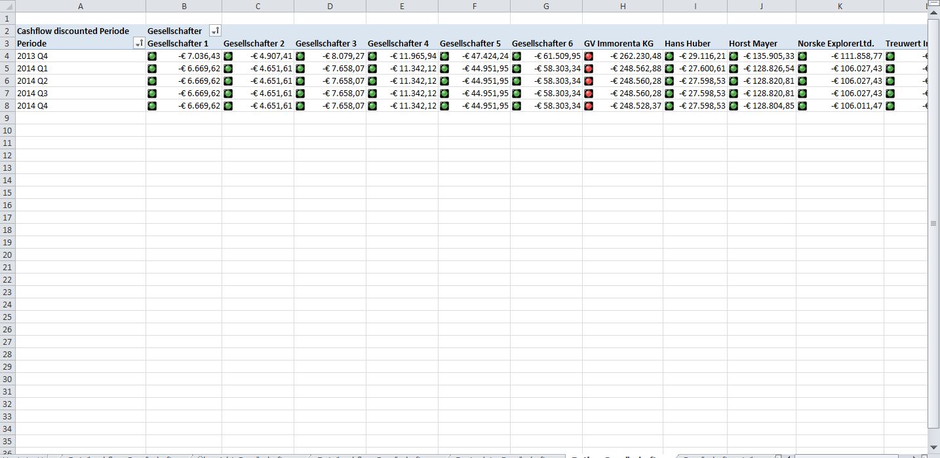The image size is (940, 458).
Task: Click green status icon for Gesellschafter 5, 2014 Q2
Action: 444,81
